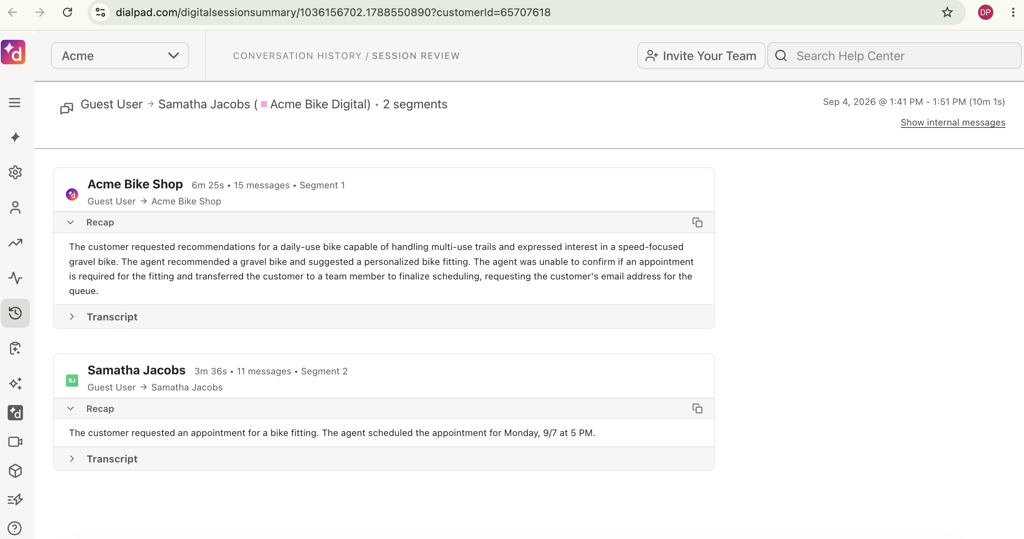Viewport: 1024px width, 539px height.
Task: Click the Dialpad logo in the sidebar
Action: [13, 52]
